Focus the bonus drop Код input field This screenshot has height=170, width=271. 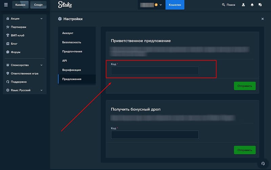click(x=155, y=135)
